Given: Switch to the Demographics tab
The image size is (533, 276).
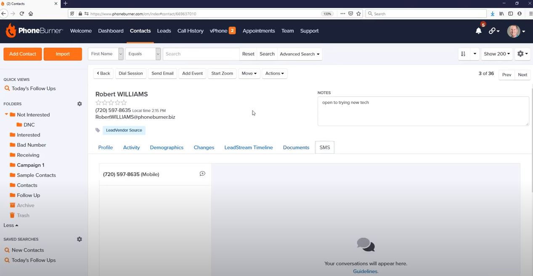Looking at the screenshot, I should tap(167, 148).
